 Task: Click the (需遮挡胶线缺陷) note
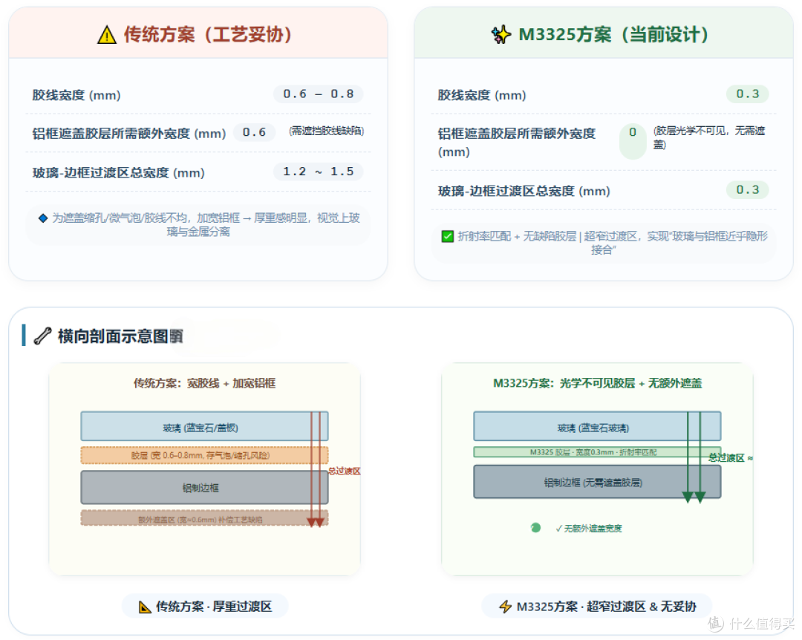click(326, 131)
